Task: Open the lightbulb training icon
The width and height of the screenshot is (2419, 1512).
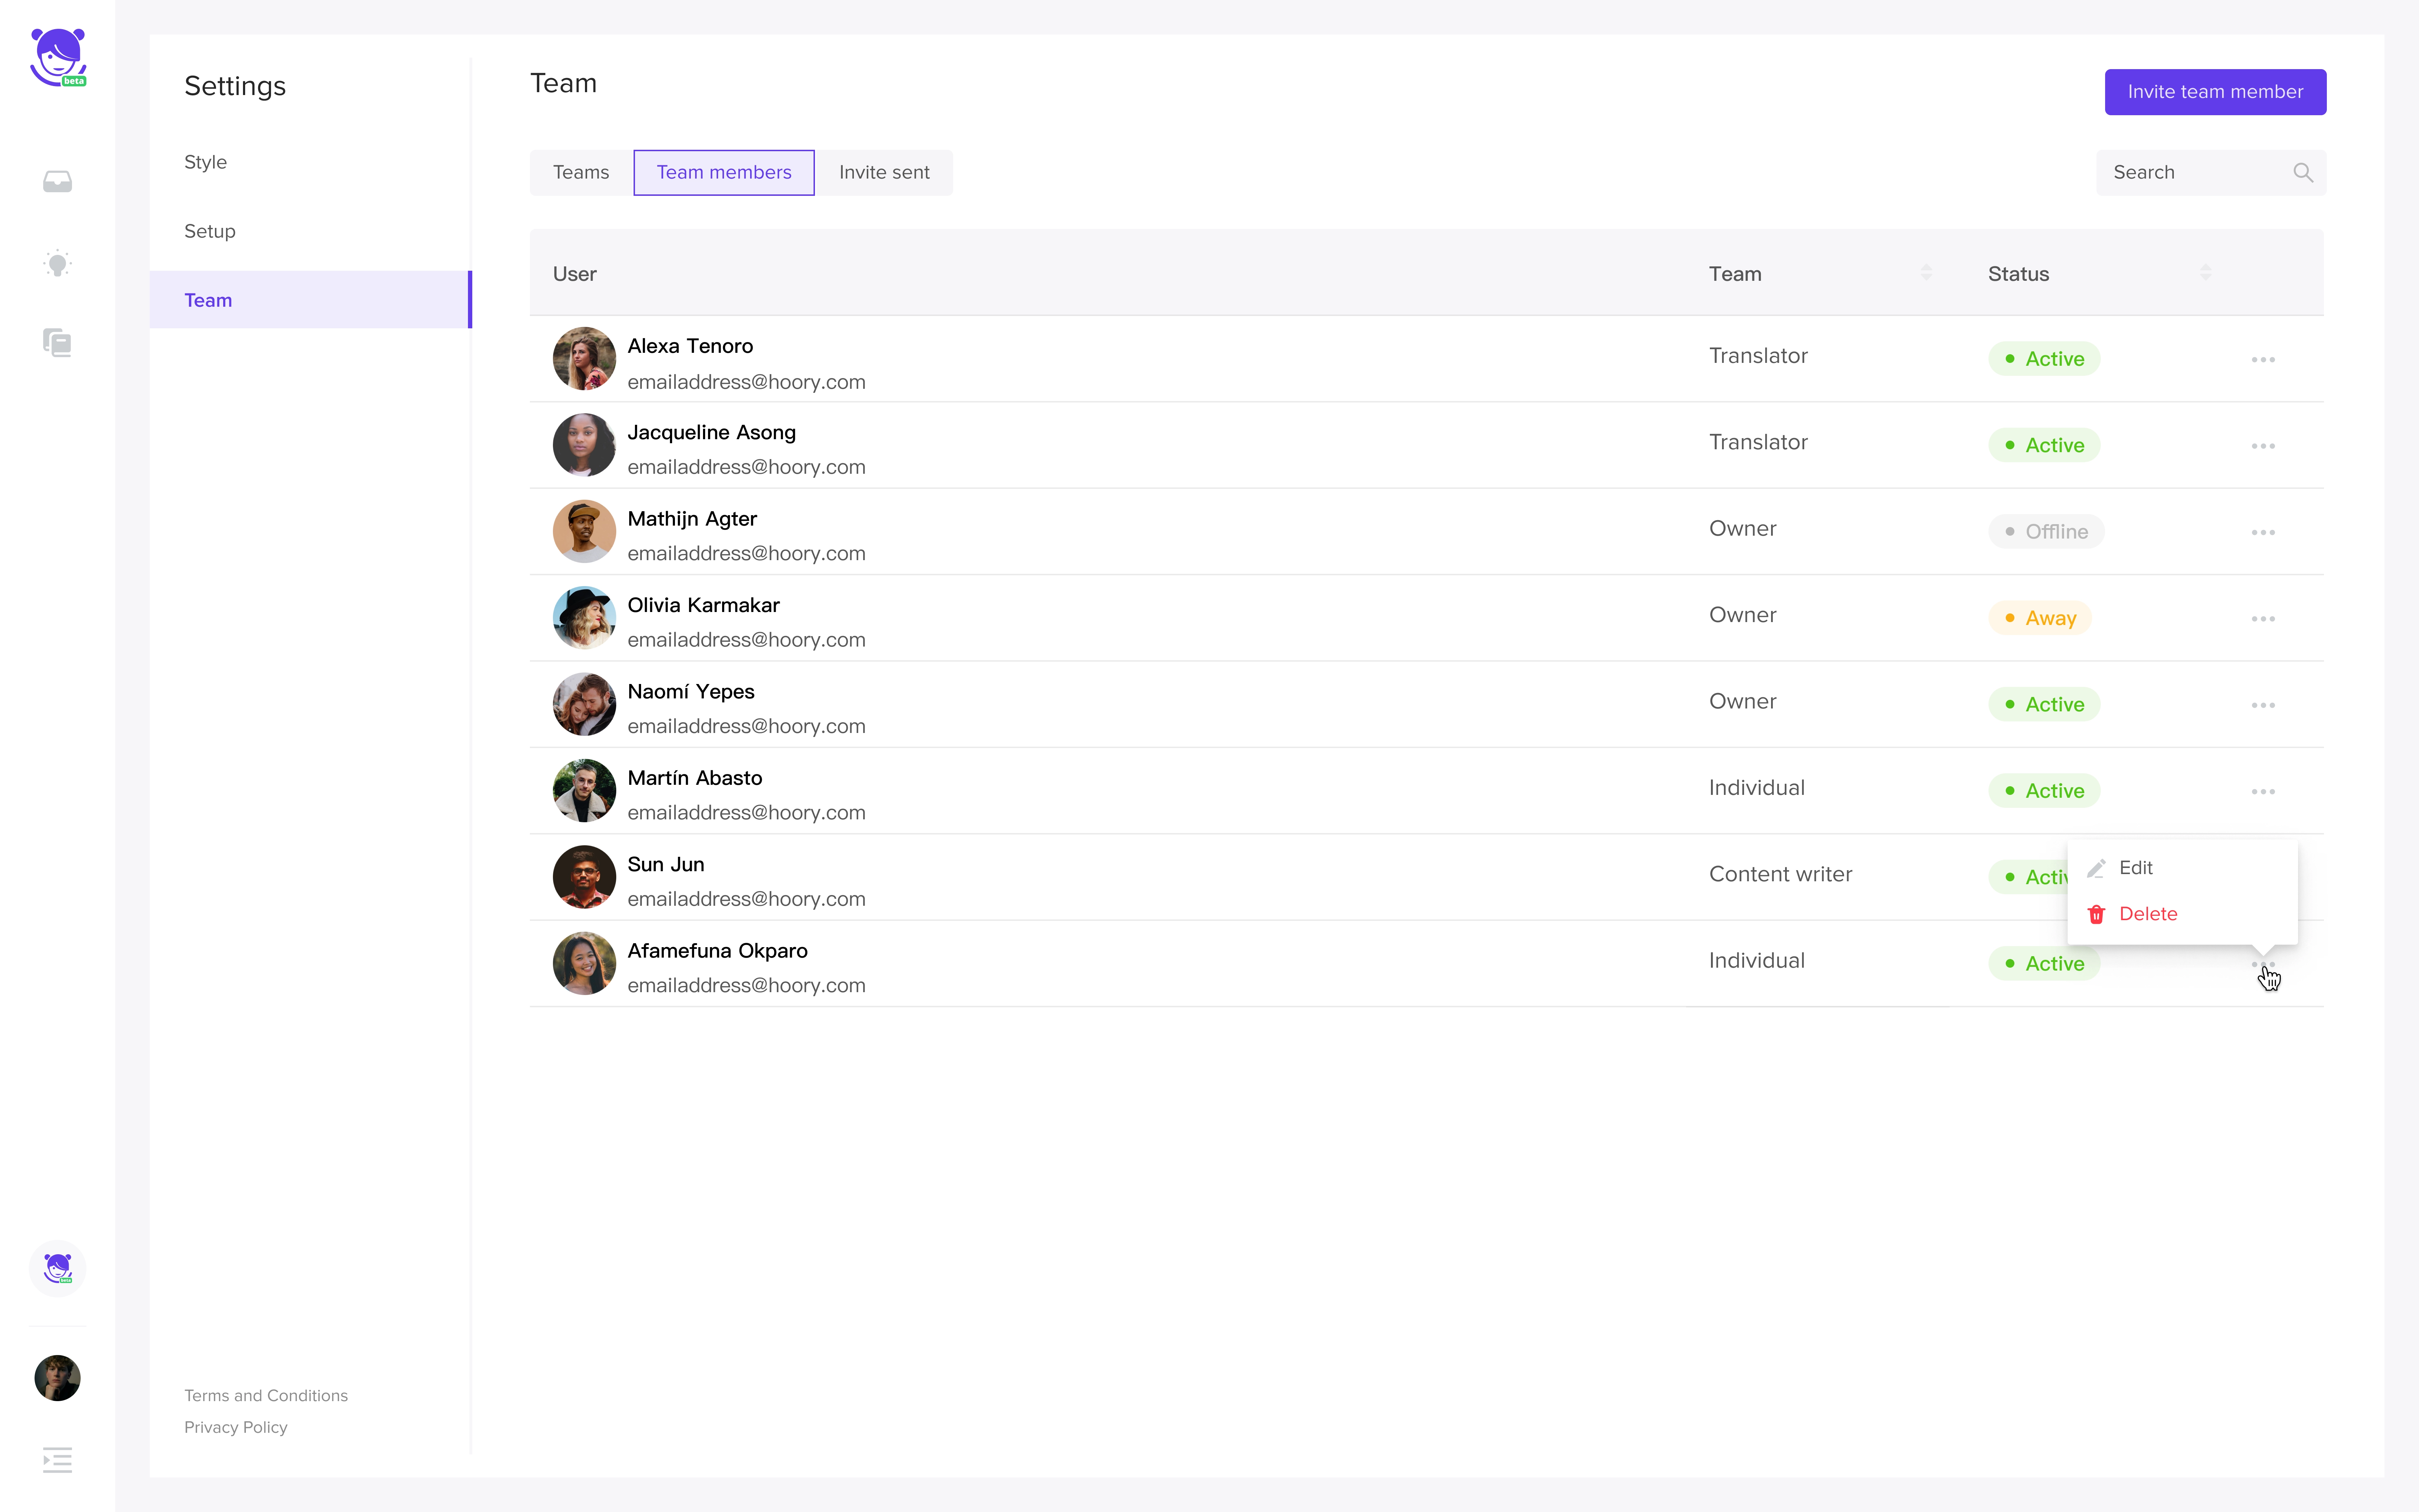Action: coord(57,263)
